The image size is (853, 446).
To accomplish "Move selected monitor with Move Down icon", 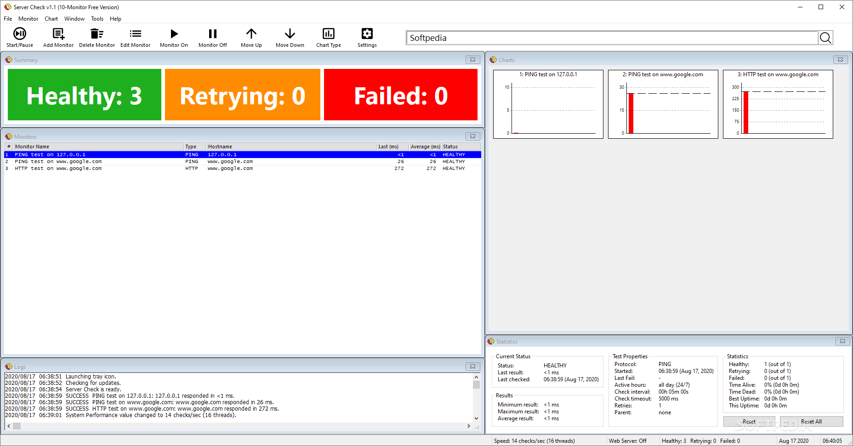I will [x=290, y=37].
